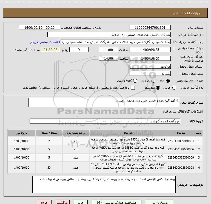Image resolution: width=211 pixels, height=204 pixels.
Task: Click the اطلاعات کالاهای مورد نیاز section heading
Action: click(183, 111)
